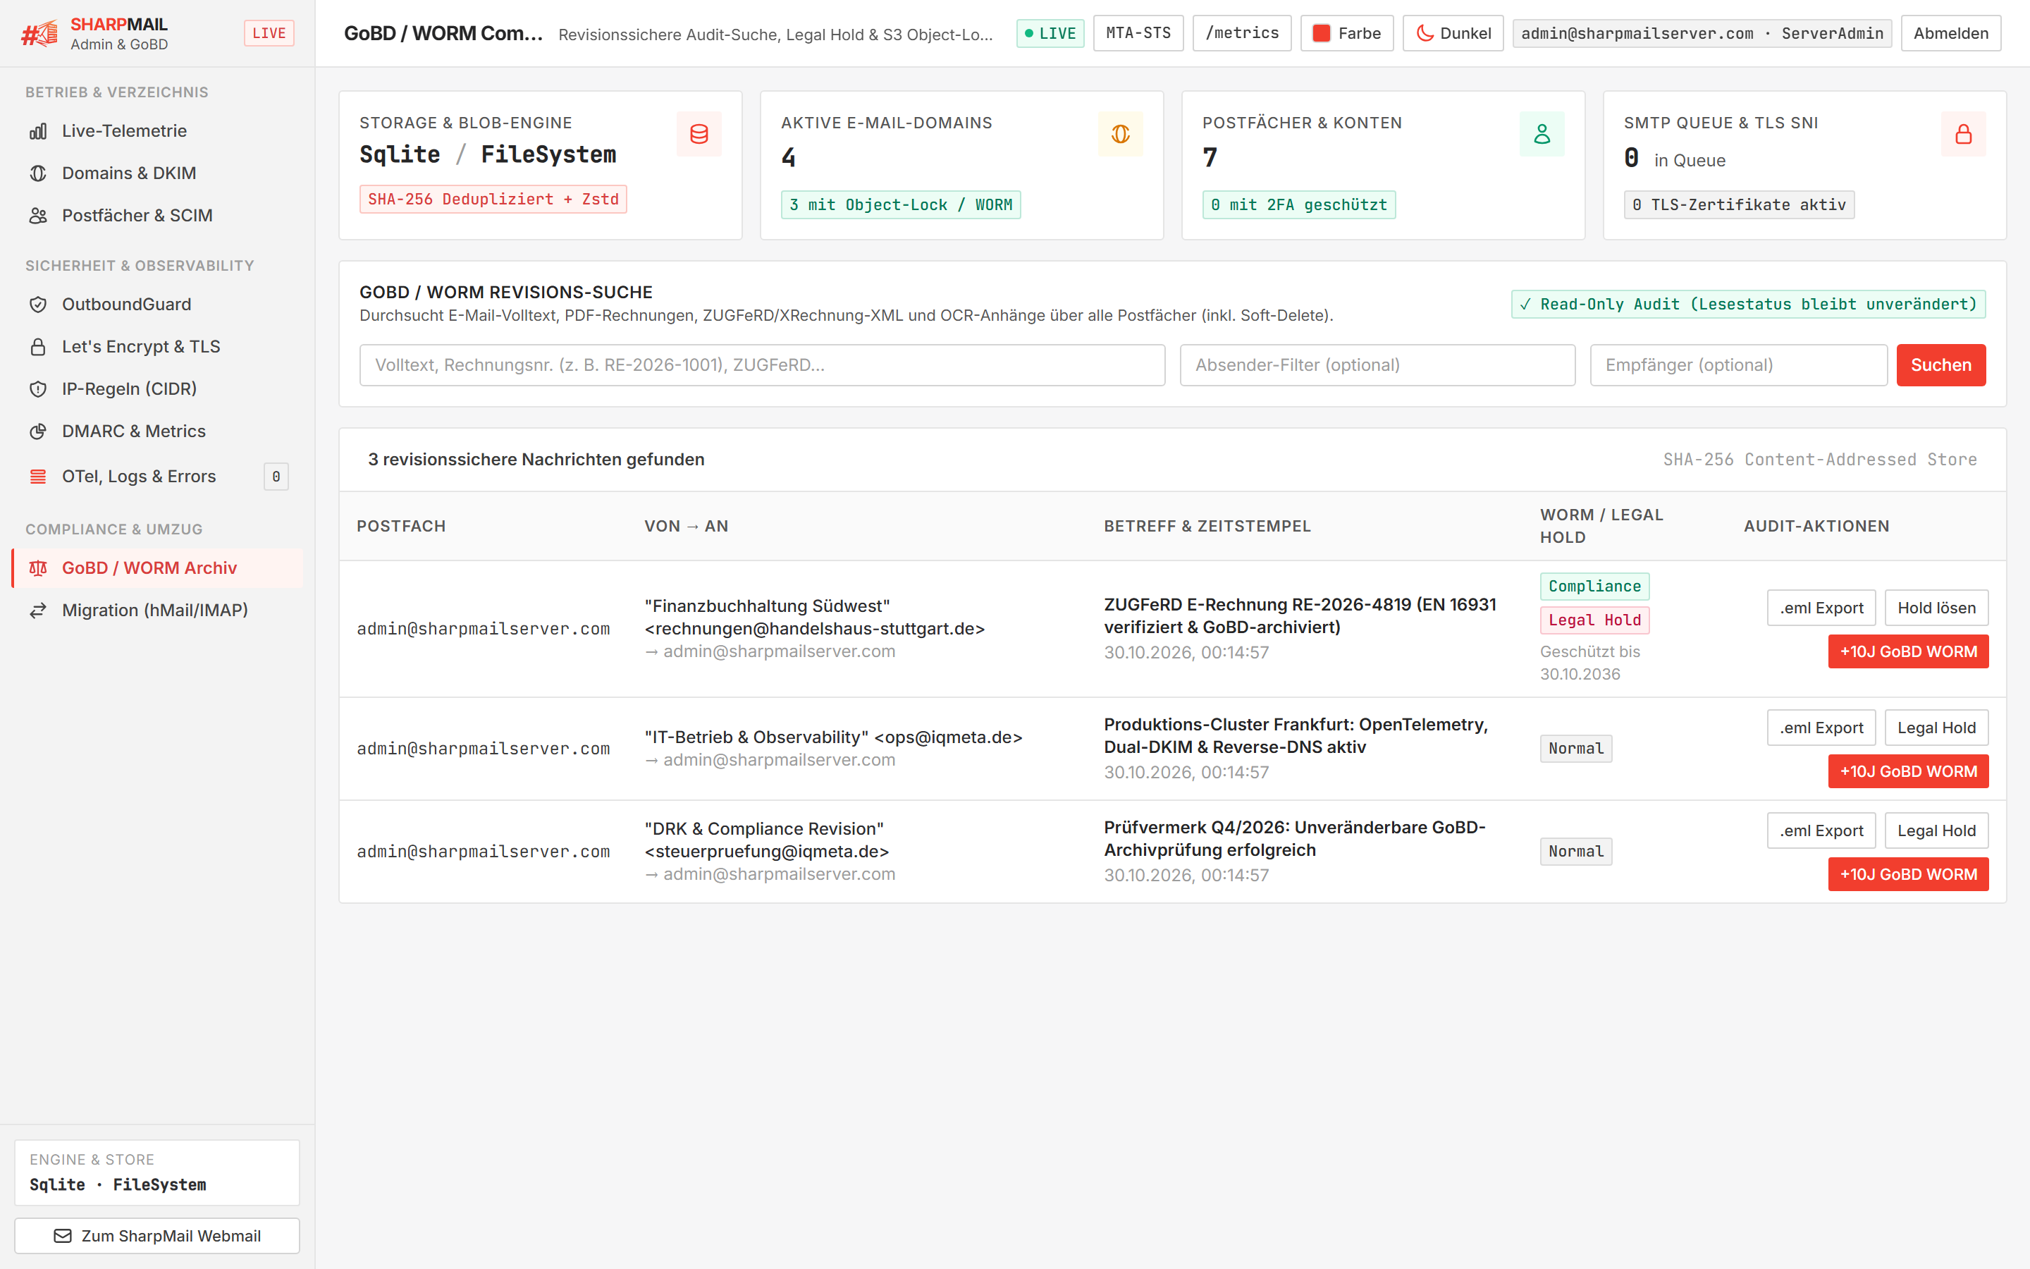This screenshot has height=1269, width=2030.
Task: Click the Suchen search button
Action: pyautogui.click(x=1941, y=365)
